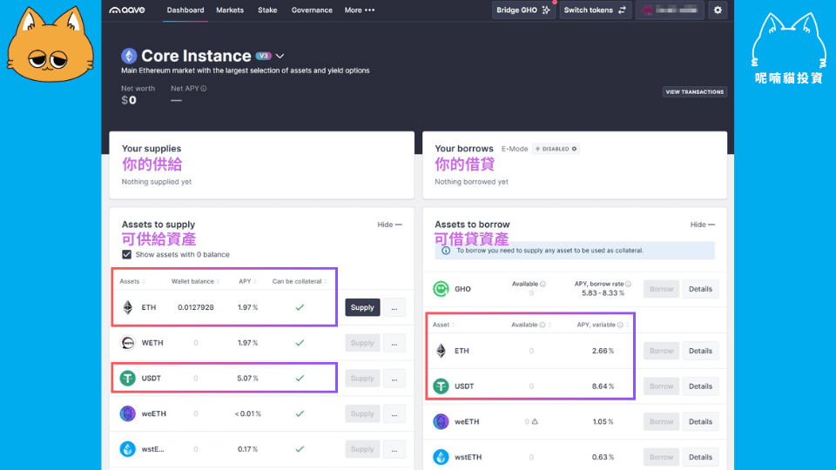This screenshot has height=470, width=836.
Task: Go to the Dashboard tab
Action: click(185, 10)
